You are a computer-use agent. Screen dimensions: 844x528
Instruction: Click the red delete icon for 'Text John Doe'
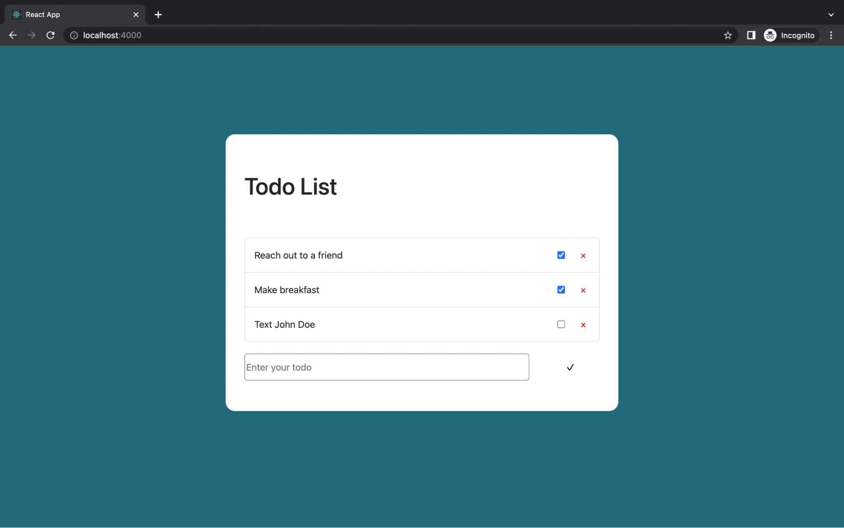583,324
